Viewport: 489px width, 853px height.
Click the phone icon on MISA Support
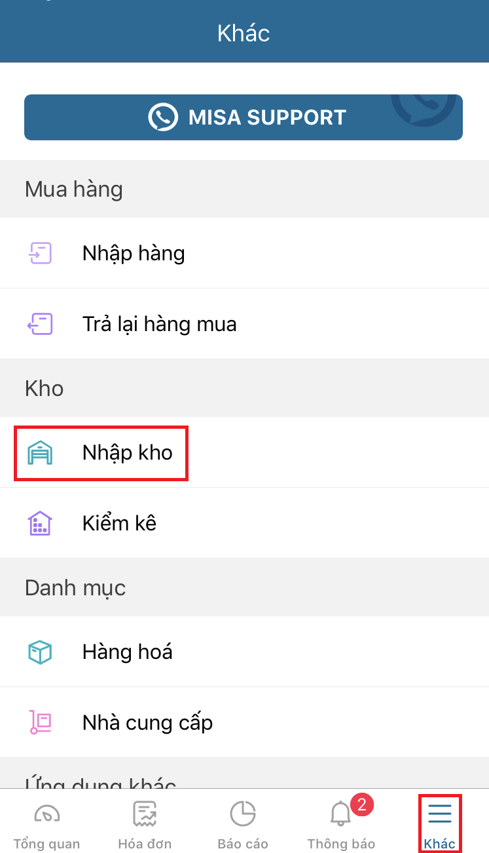tap(162, 117)
